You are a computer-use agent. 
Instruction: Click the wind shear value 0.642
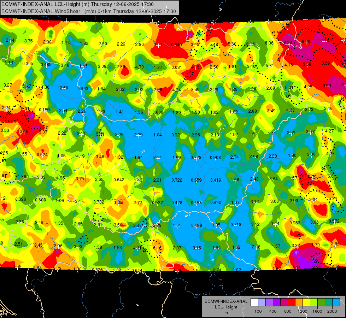[x=119, y=179]
